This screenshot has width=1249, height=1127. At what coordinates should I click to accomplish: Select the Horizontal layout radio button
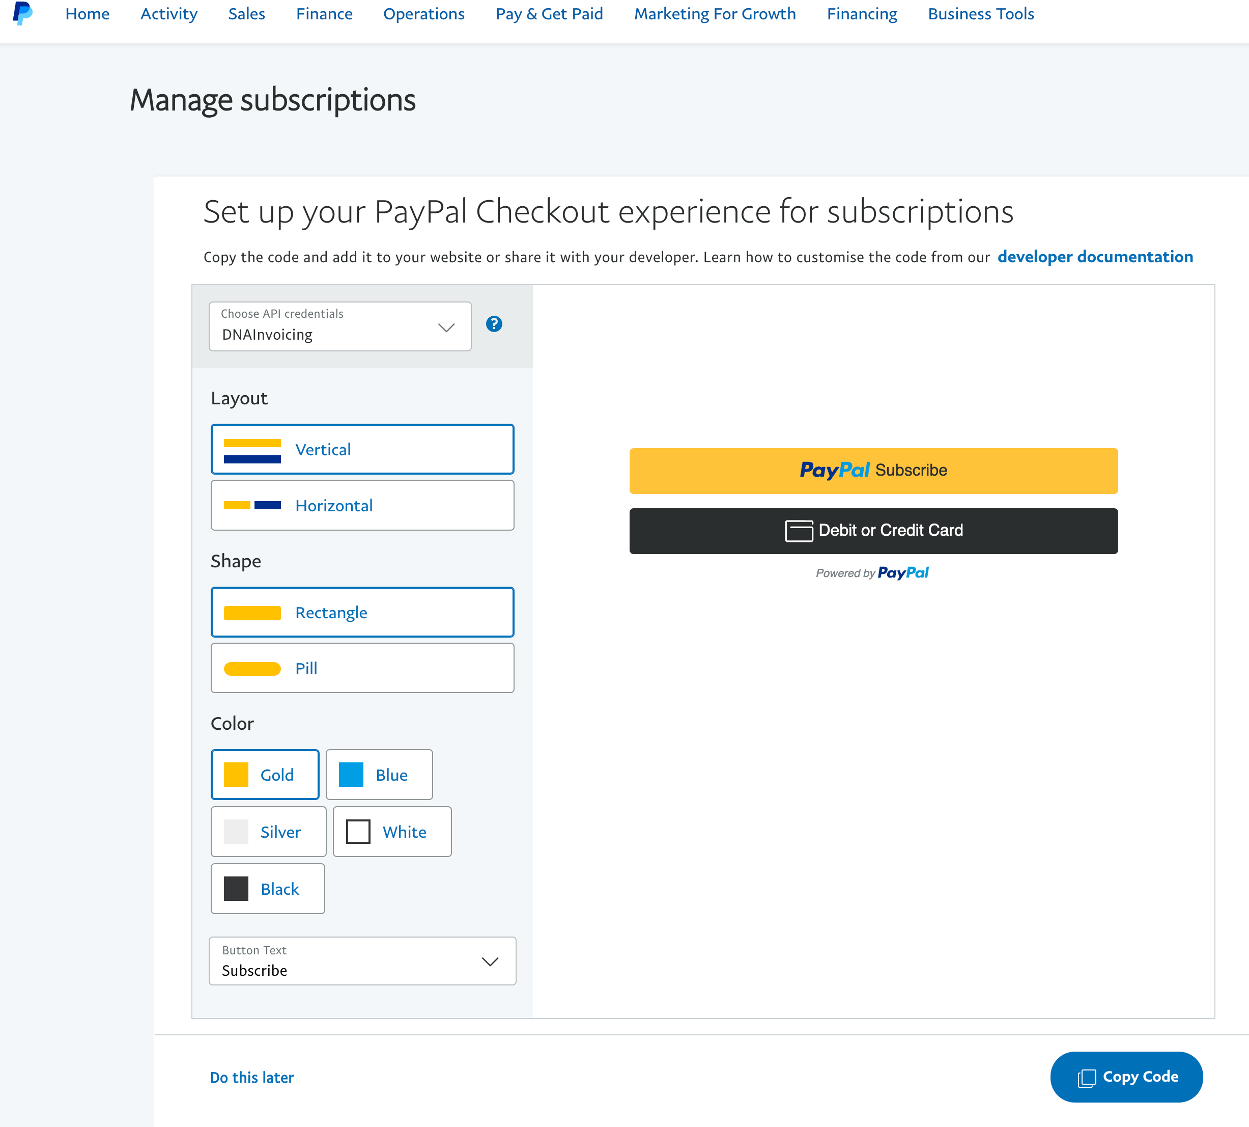coord(362,506)
